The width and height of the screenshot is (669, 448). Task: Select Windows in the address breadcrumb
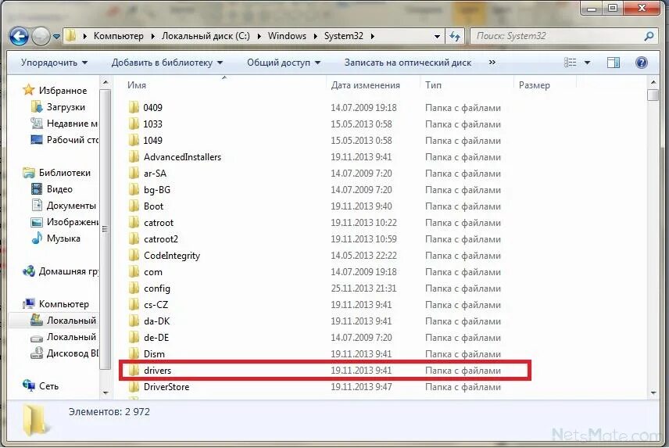click(x=287, y=36)
